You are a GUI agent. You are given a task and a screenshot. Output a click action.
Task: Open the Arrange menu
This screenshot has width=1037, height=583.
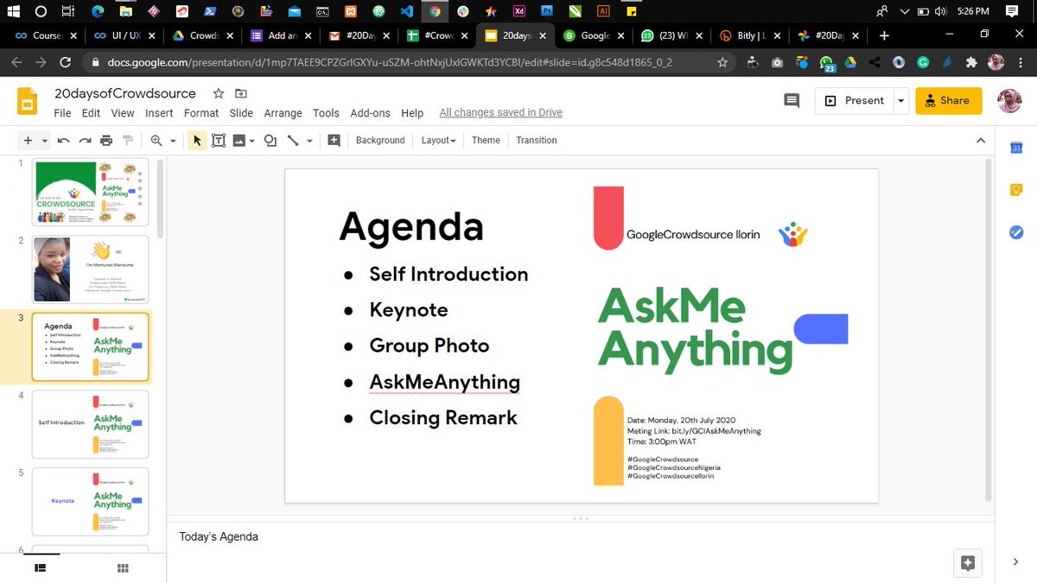[x=283, y=113]
